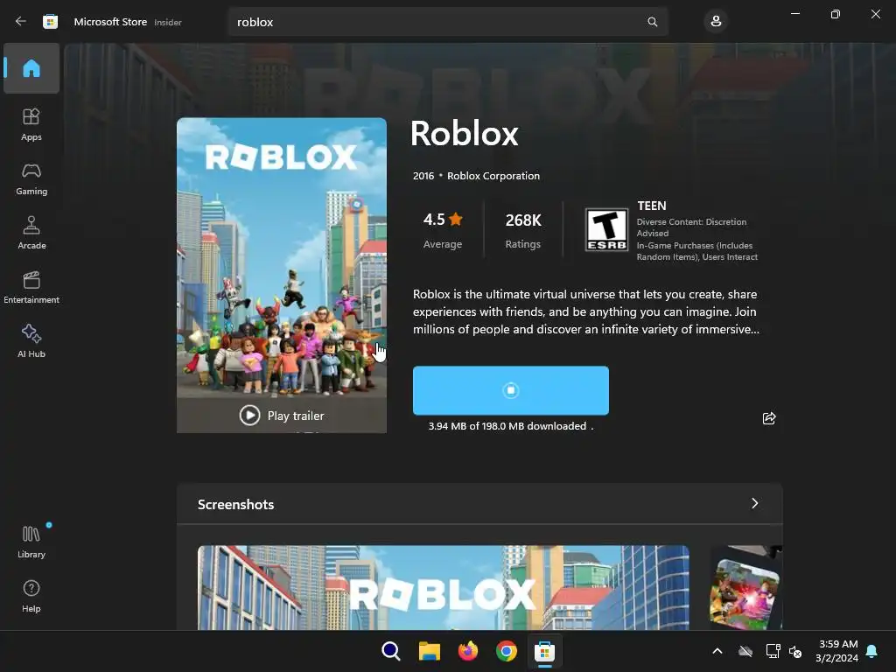Image resolution: width=896 pixels, height=672 pixels.
Task: Open Windows Search on the taskbar
Action: pos(391,651)
